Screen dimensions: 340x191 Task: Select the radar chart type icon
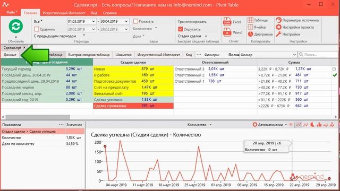332,125
